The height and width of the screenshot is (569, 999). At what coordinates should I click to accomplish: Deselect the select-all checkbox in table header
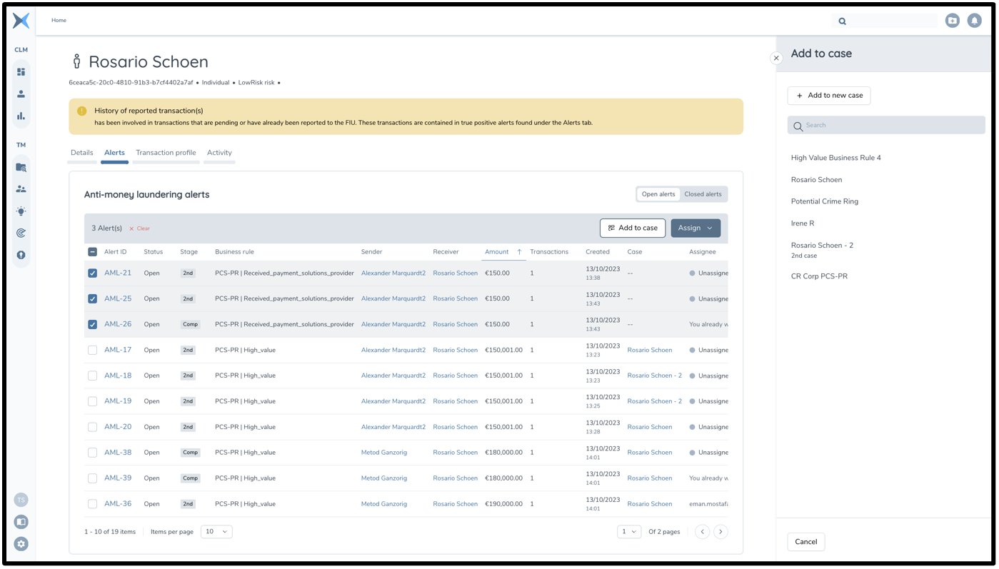tap(92, 251)
